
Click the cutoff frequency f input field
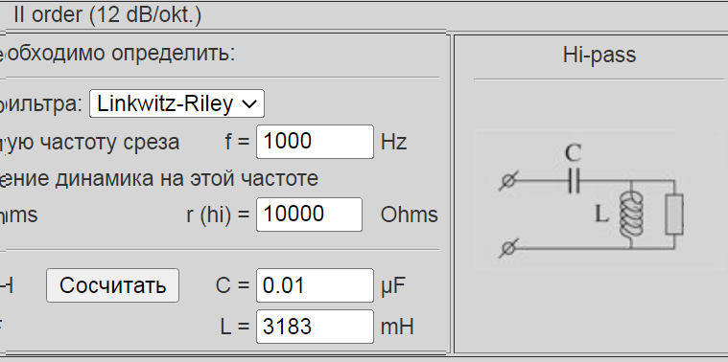coord(315,142)
